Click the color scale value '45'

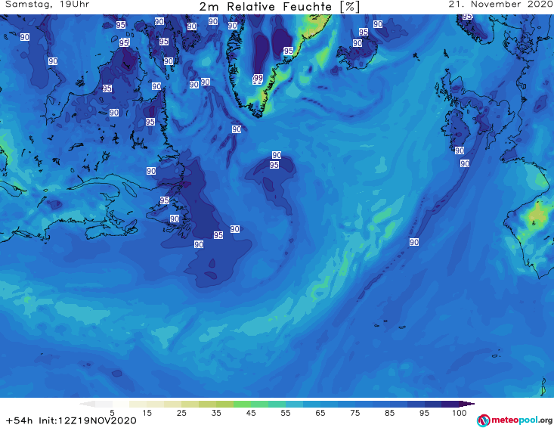click(251, 413)
